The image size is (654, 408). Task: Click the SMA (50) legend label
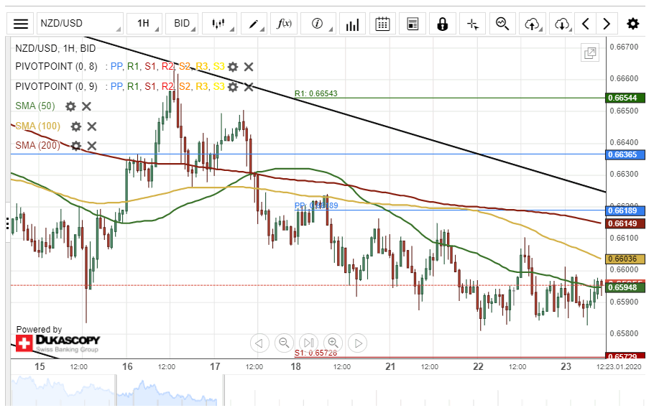point(35,106)
